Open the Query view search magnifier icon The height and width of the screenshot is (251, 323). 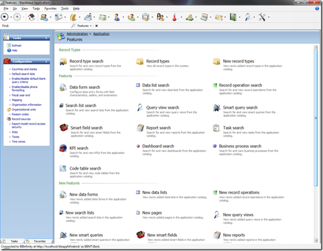[140, 108]
